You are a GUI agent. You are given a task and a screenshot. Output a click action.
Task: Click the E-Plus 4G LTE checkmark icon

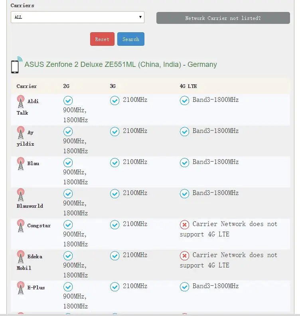click(184, 287)
